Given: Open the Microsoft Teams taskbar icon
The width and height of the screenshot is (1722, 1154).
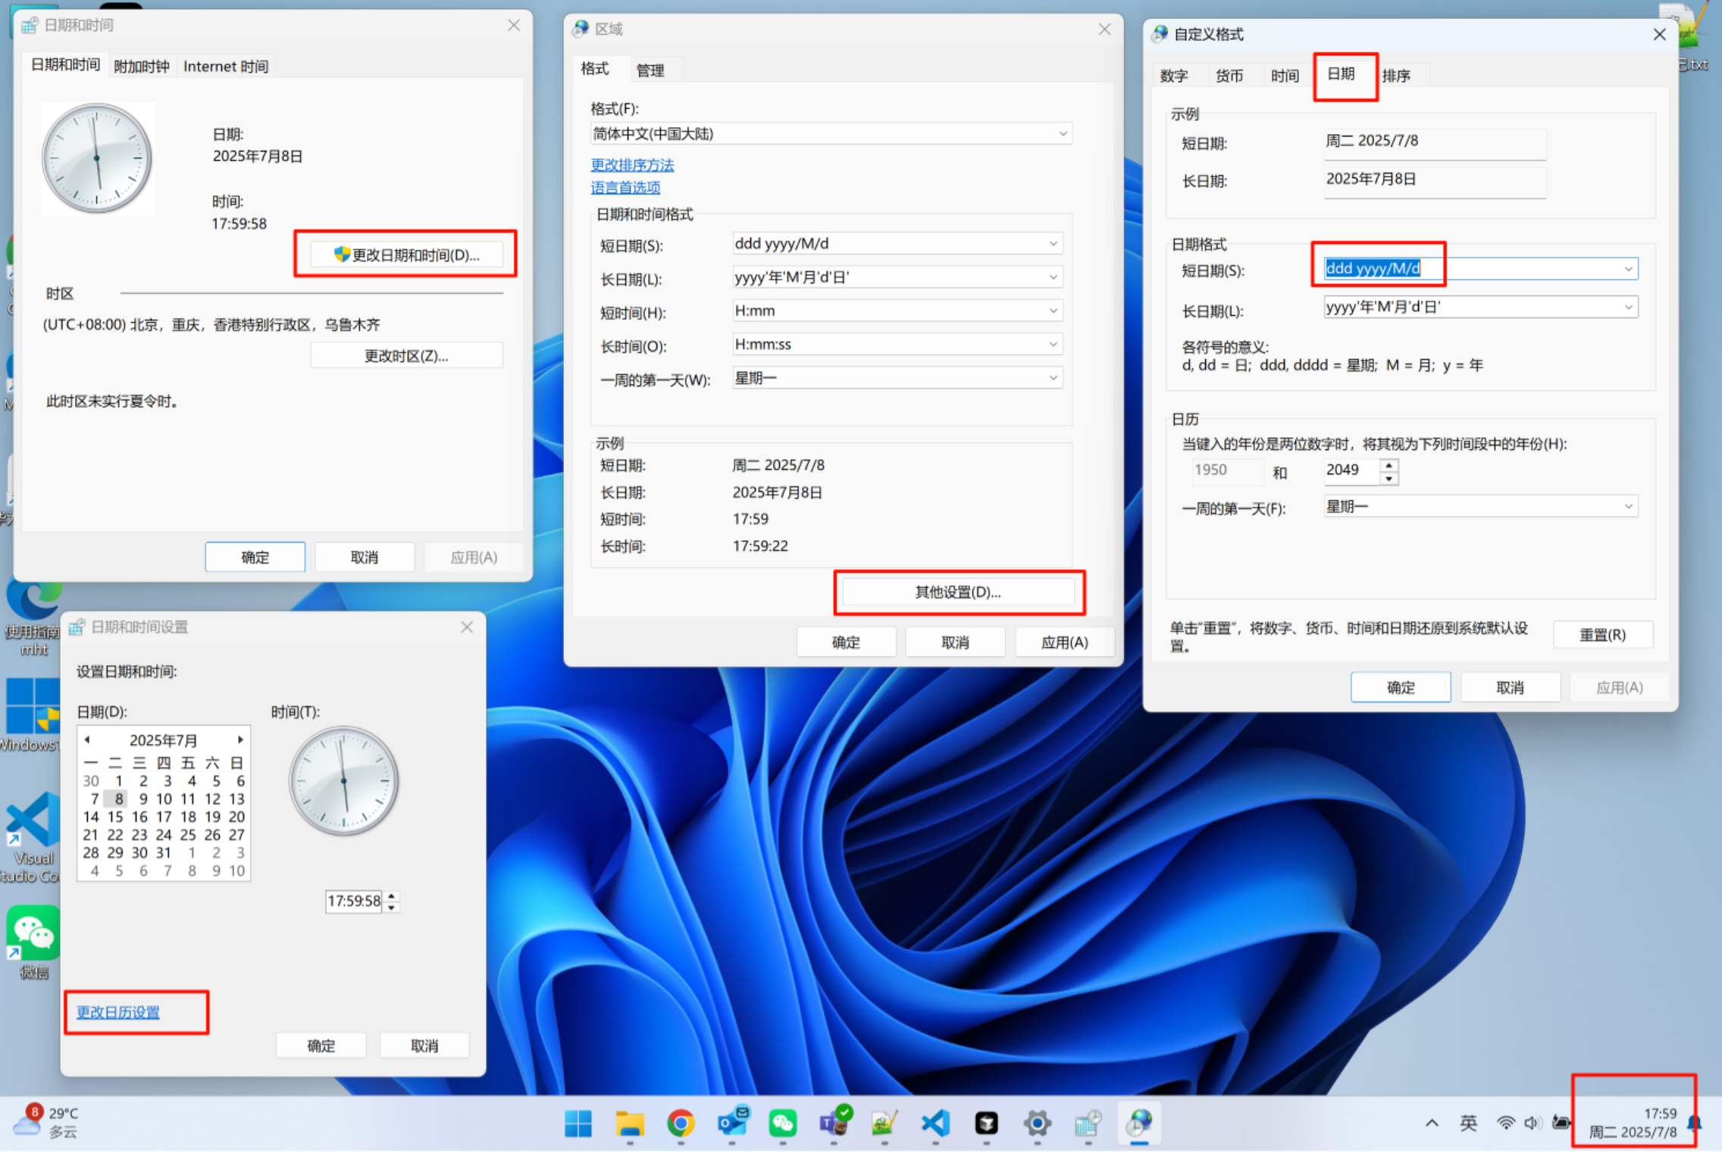Looking at the screenshot, I should 834,1122.
